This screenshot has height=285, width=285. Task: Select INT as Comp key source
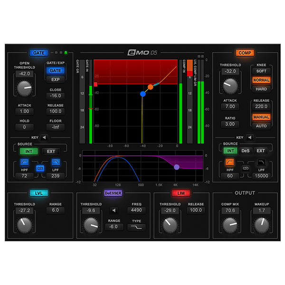point(230,151)
